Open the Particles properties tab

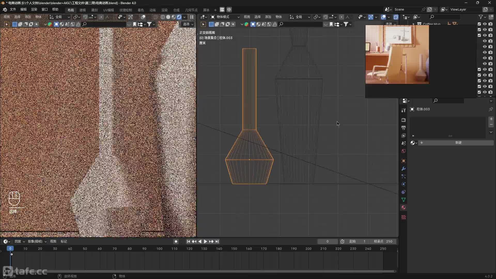click(x=403, y=176)
